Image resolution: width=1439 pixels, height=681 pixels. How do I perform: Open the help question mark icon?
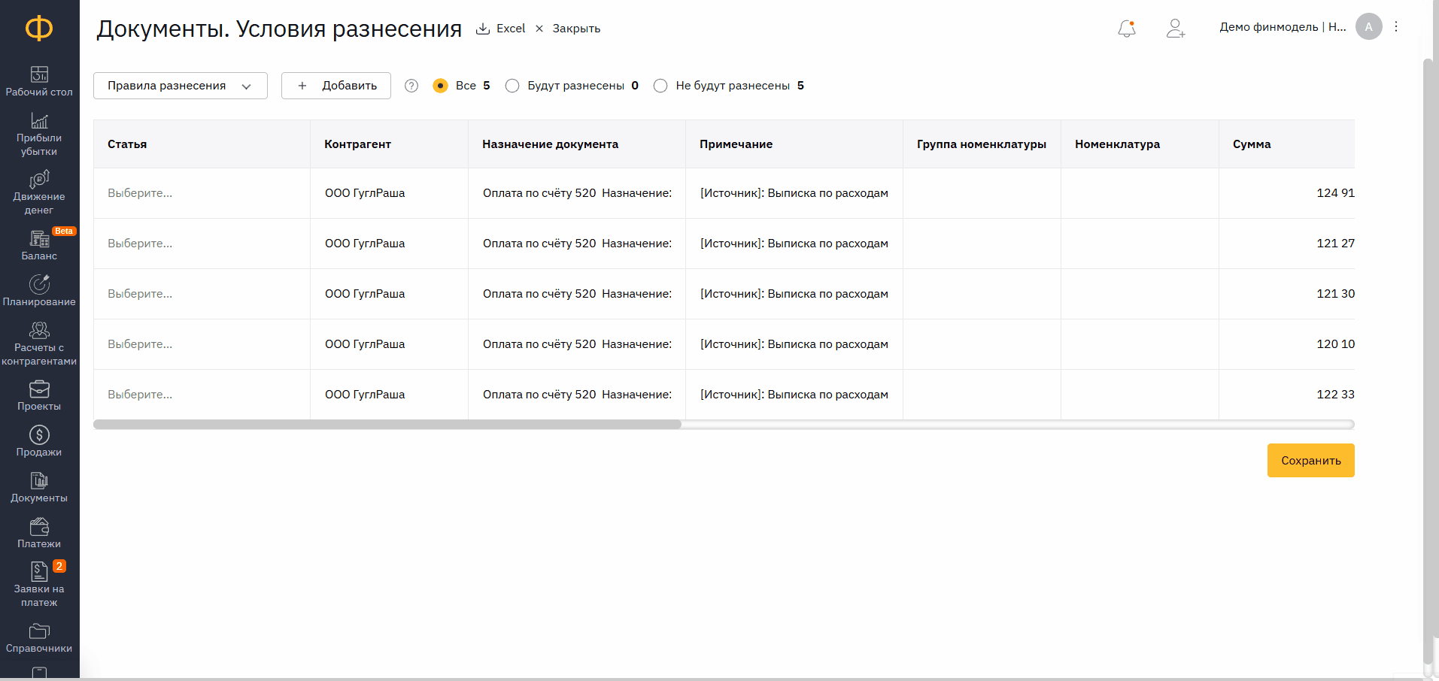point(411,86)
